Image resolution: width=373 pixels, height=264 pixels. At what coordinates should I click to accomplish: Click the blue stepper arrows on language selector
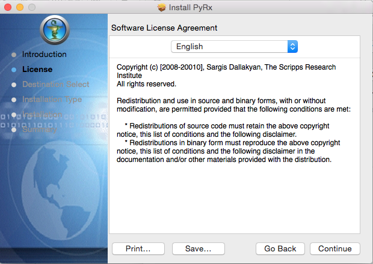click(x=292, y=46)
